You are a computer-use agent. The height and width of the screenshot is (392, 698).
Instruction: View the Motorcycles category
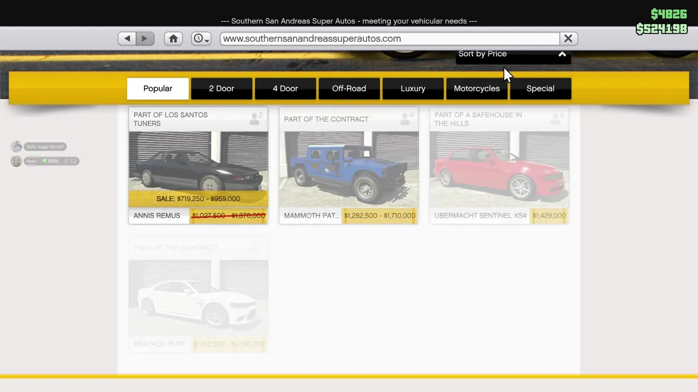coord(477,89)
